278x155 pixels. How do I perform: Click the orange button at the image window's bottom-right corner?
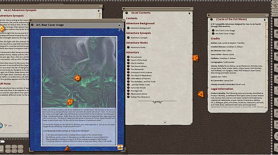(x=120, y=147)
